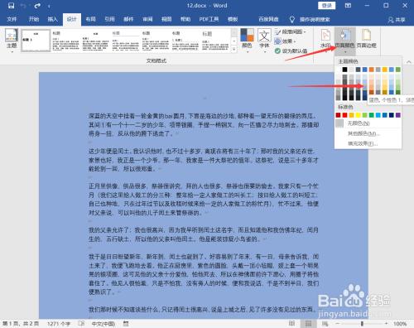This screenshot has height=328, width=414.
Task: Switch to the 插入 Insert tab
Action: click(52, 19)
